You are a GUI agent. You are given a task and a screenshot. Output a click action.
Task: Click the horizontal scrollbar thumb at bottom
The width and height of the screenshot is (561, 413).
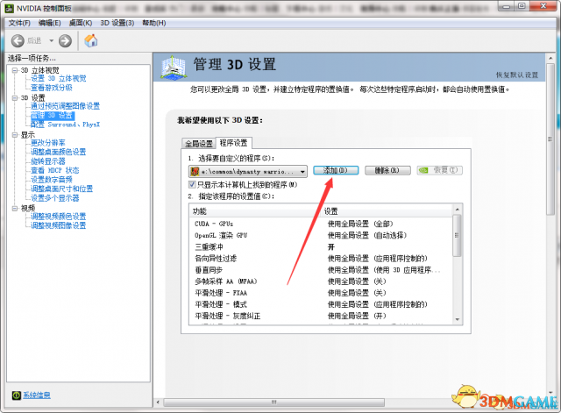point(273,402)
